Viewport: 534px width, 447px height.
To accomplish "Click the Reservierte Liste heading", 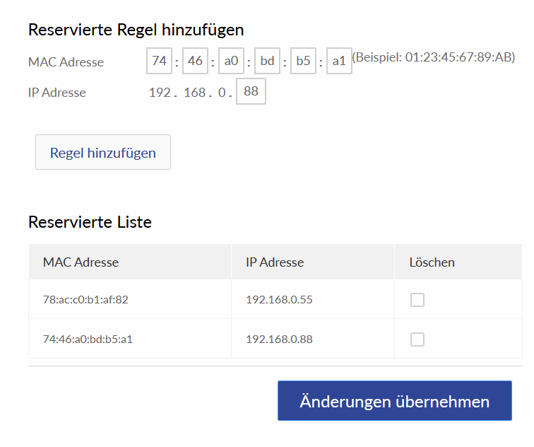I will click(90, 222).
